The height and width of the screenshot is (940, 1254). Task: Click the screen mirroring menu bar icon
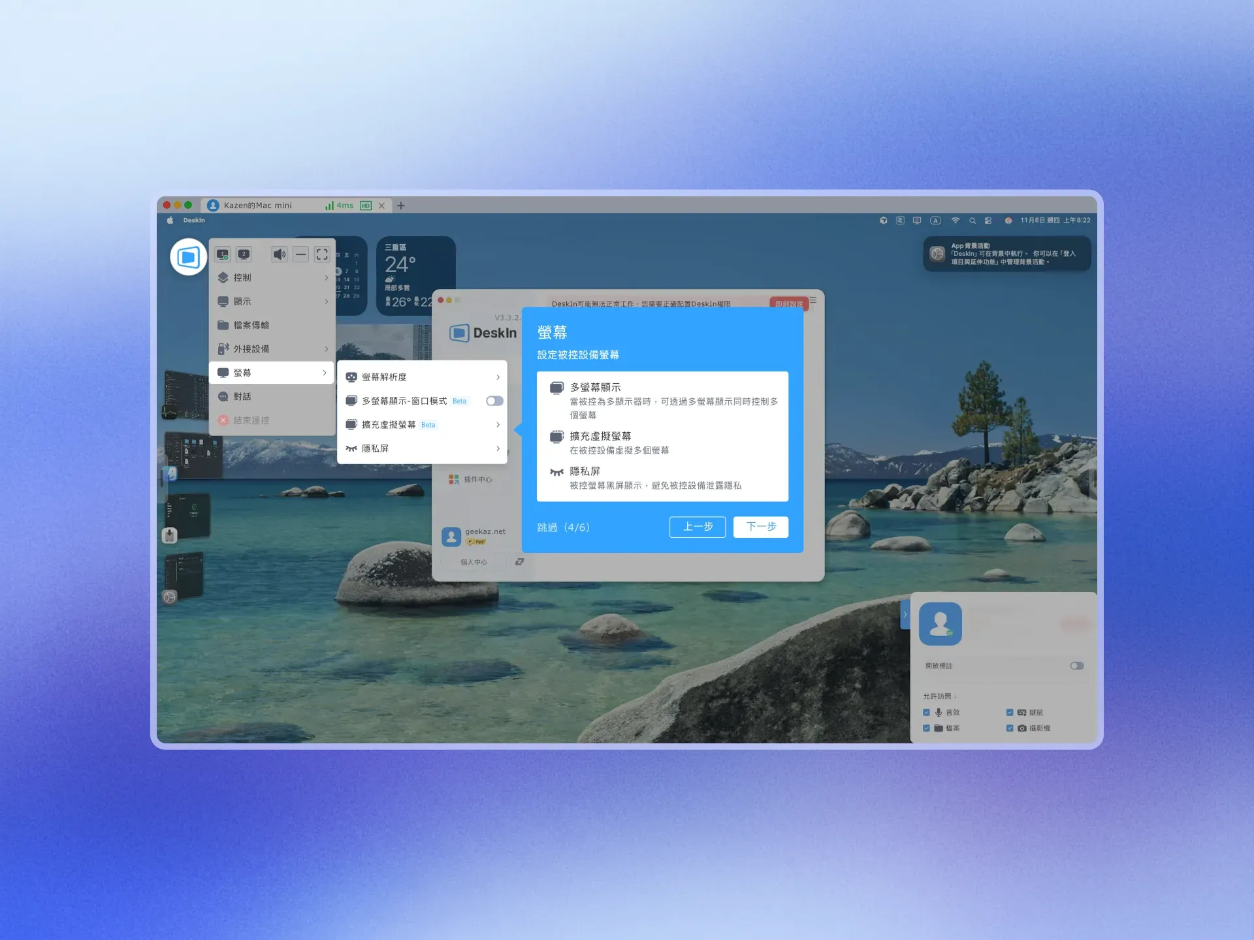(917, 221)
